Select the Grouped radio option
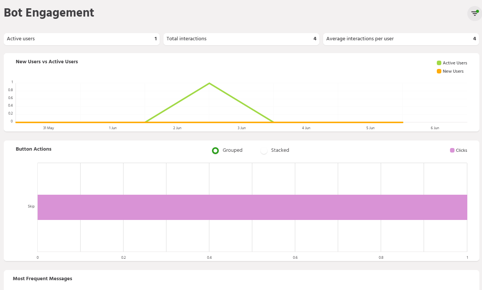 coord(215,151)
